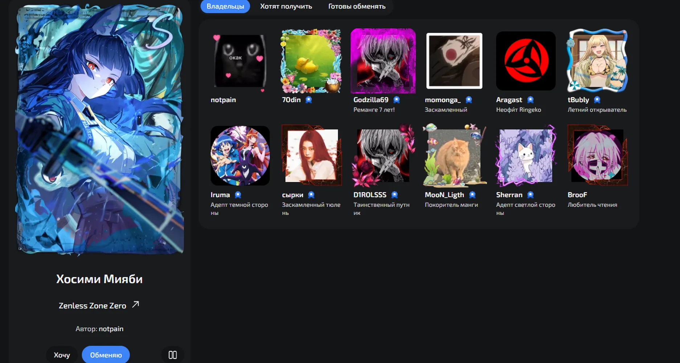Click the blue badge next to 70din
This screenshot has height=363, width=680.
tap(308, 99)
